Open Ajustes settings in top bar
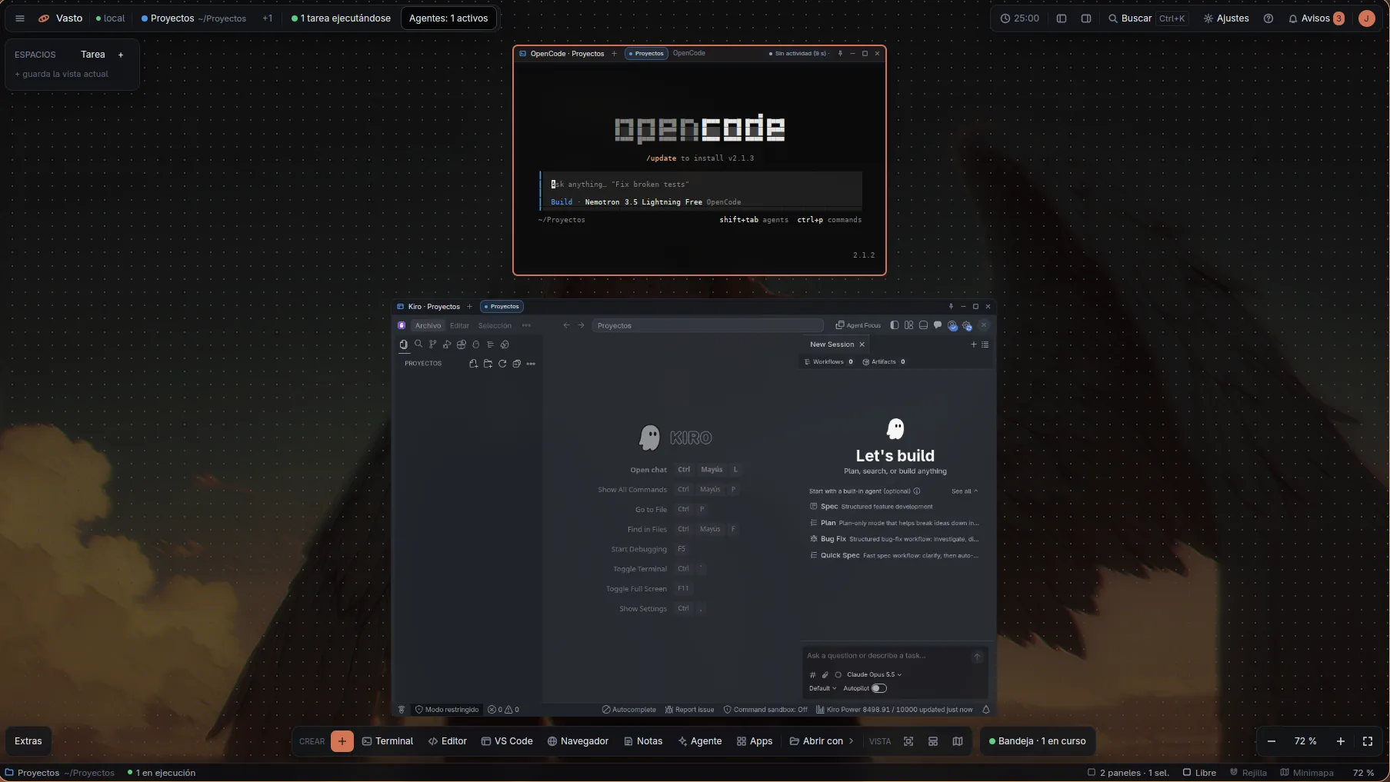The height and width of the screenshot is (782, 1390). pyautogui.click(x=1226, y=18)
